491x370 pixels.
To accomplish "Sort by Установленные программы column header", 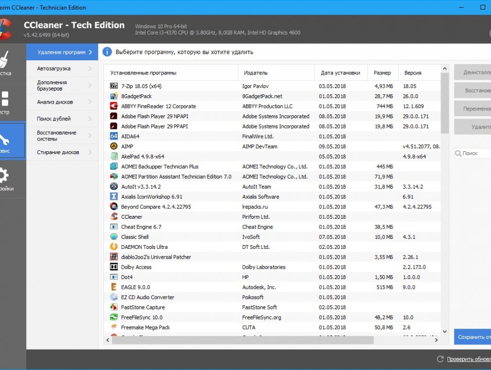I will click(x=171, y=72).
